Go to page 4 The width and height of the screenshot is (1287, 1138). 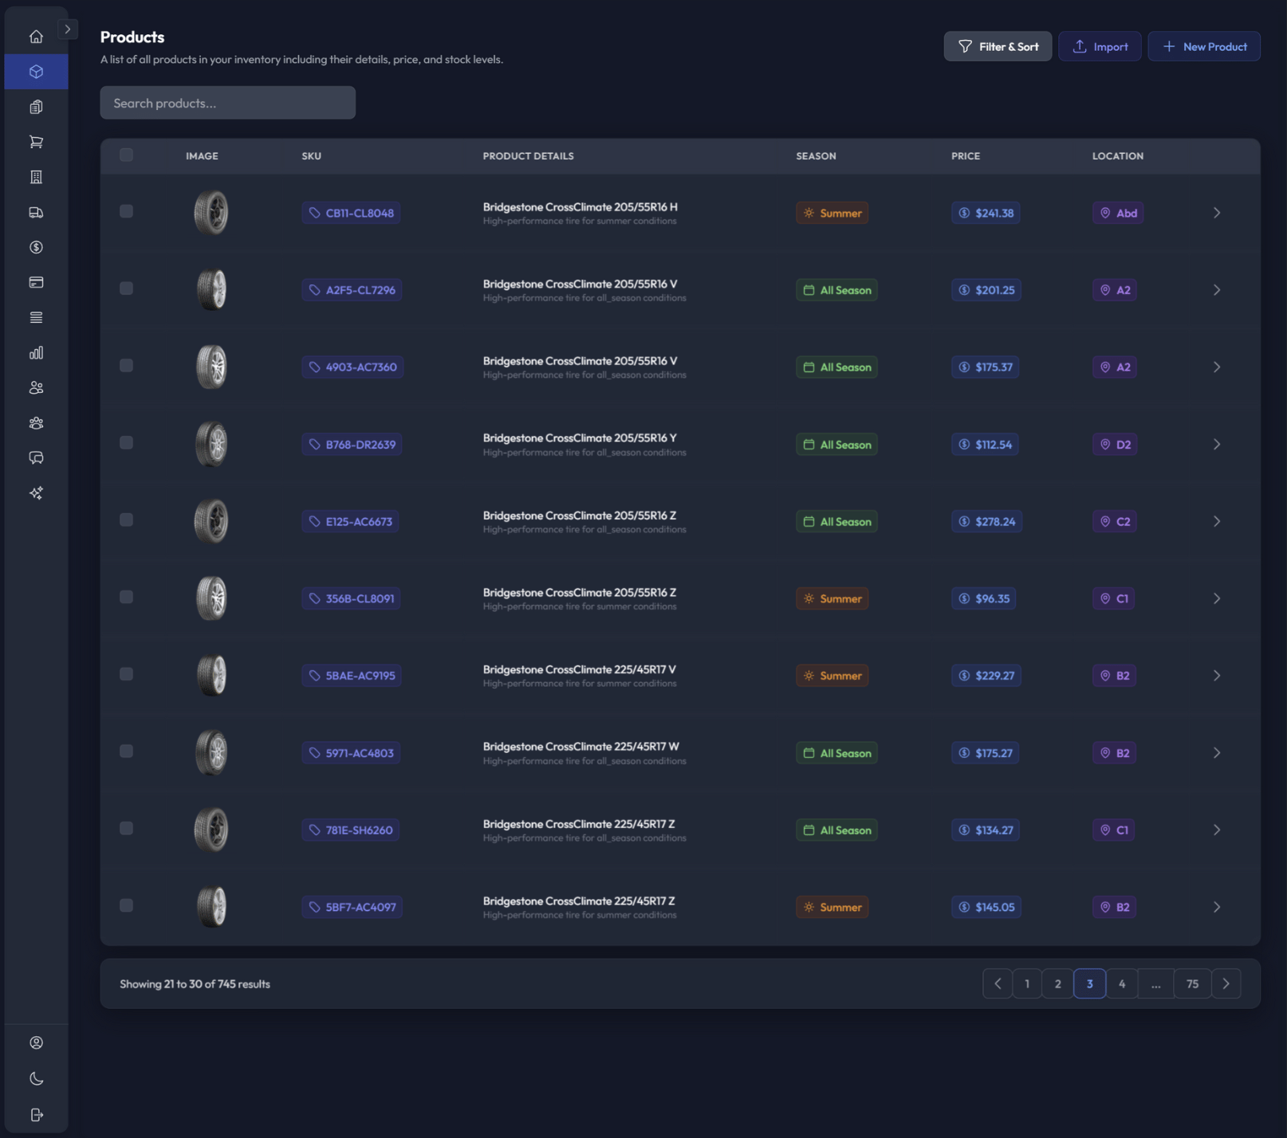pyautogui.click(x=1122, y=984)
